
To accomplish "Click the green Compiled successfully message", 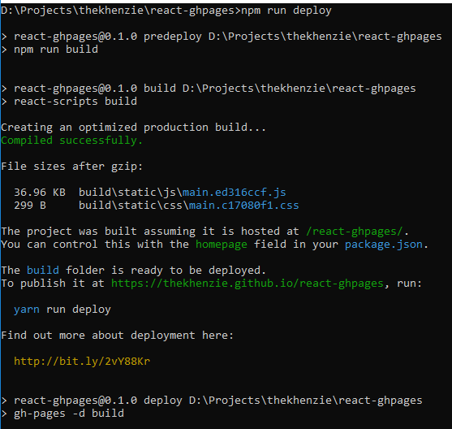I will coord(71,141).
